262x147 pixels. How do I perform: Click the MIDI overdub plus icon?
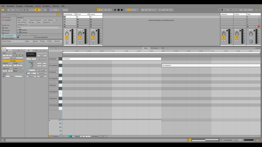tap(126, 10)
